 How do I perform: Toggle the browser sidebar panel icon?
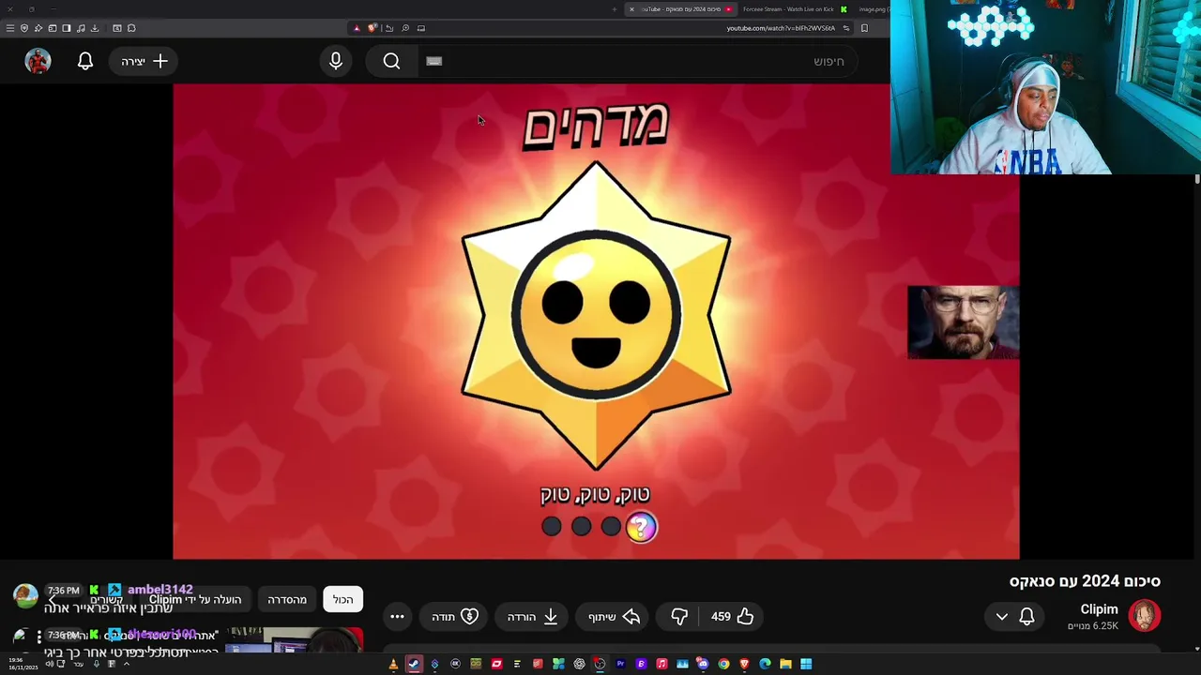(66, 28)
